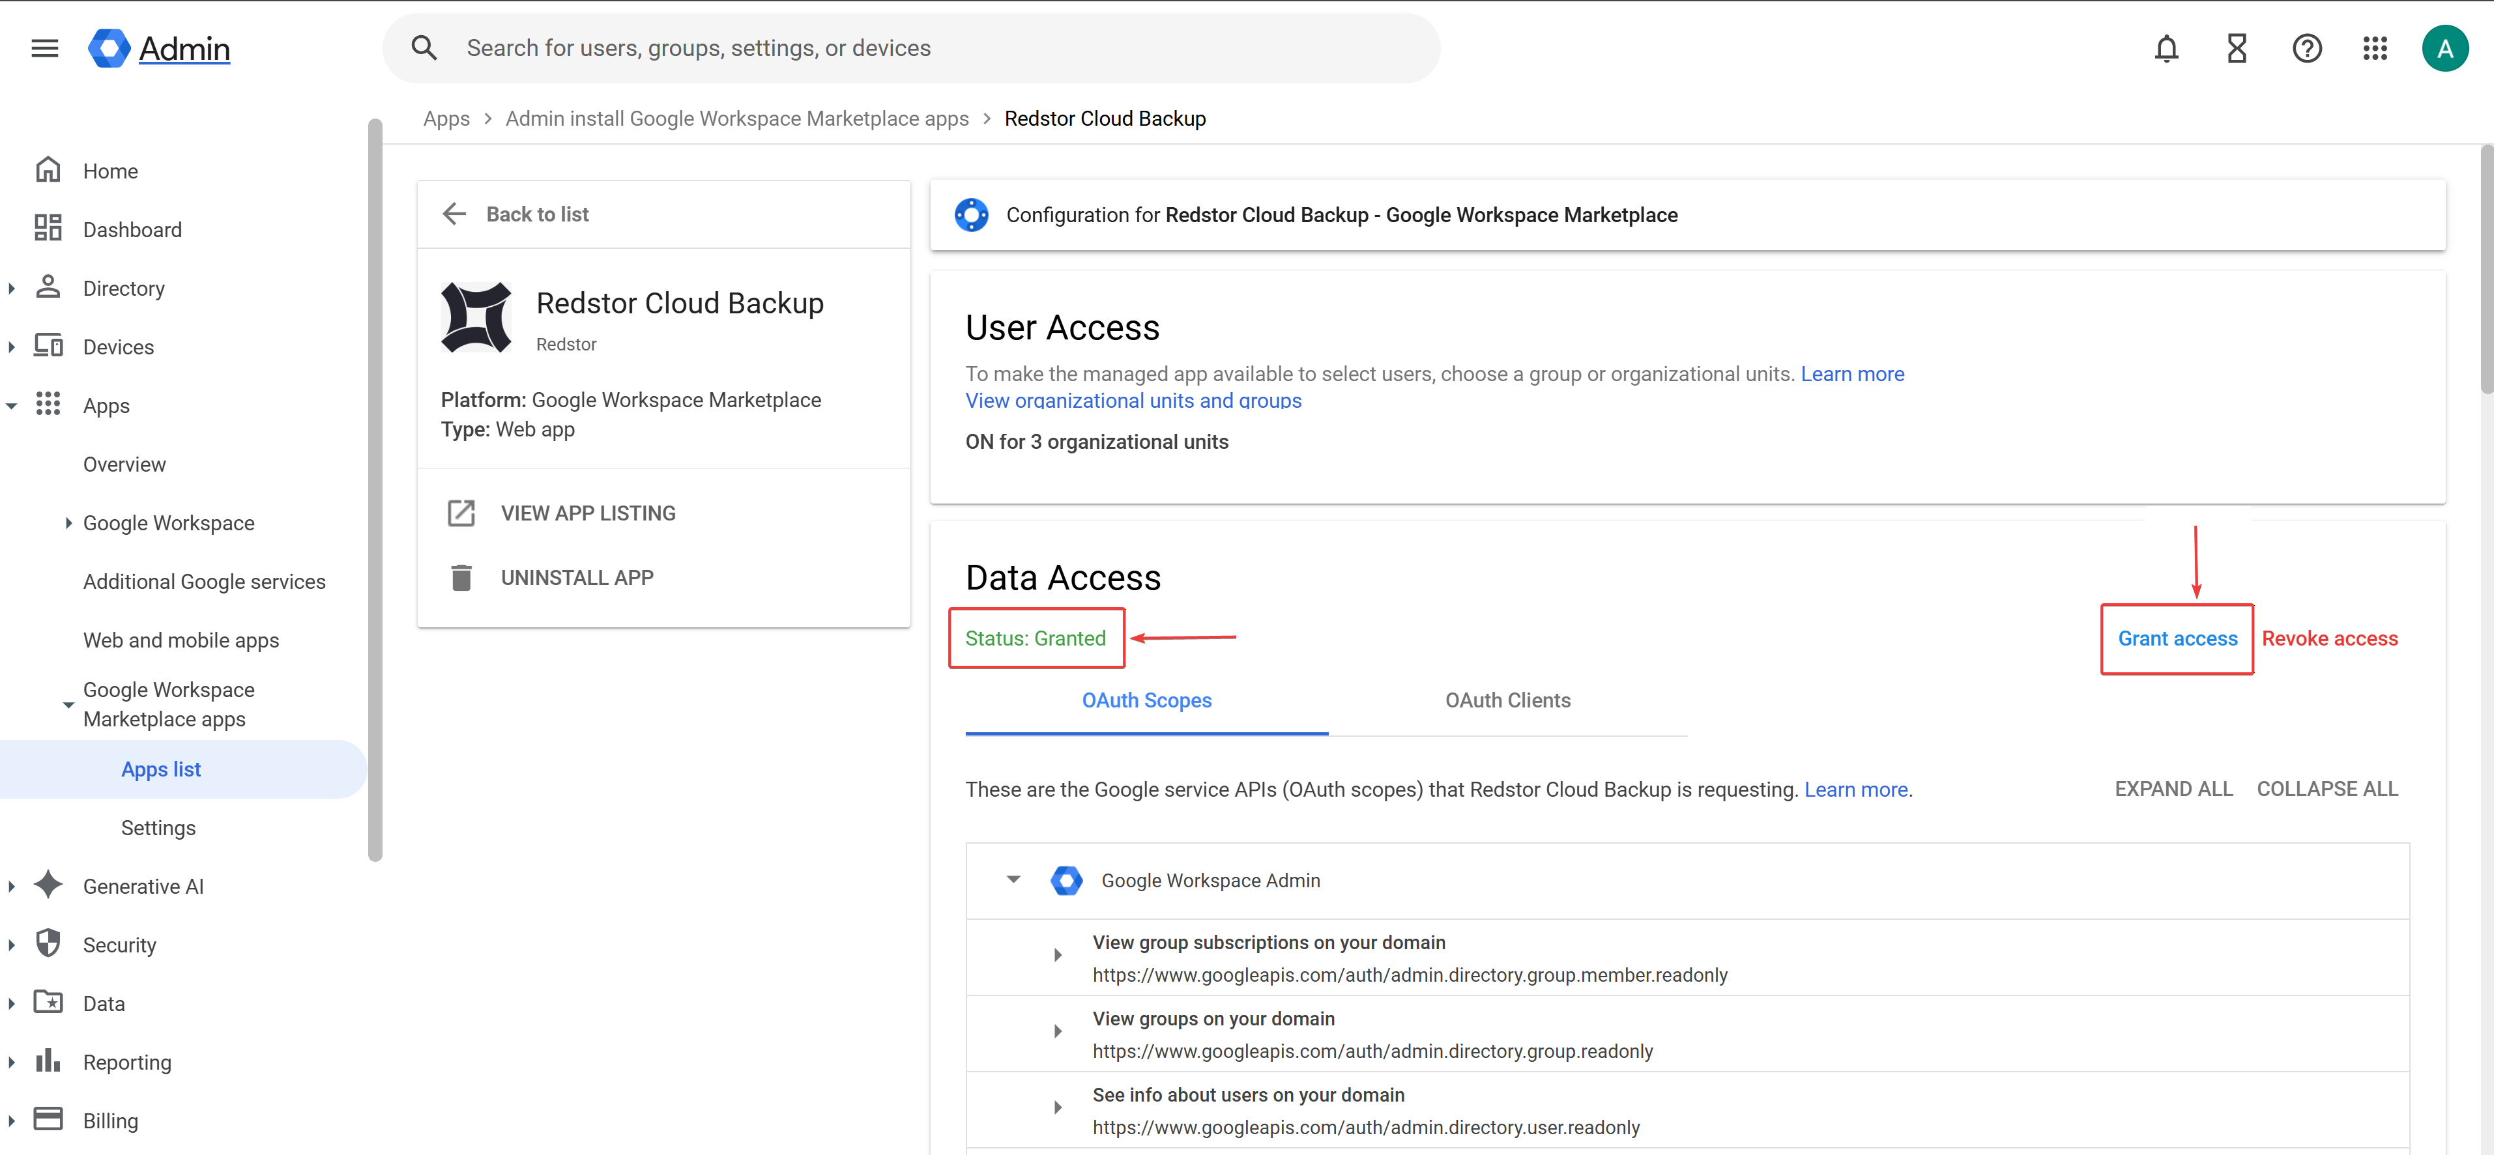Open the tasks hourglass icon
Image resolution: width=2494 pixels, height=1155 pixels.
pos(2237,48)
